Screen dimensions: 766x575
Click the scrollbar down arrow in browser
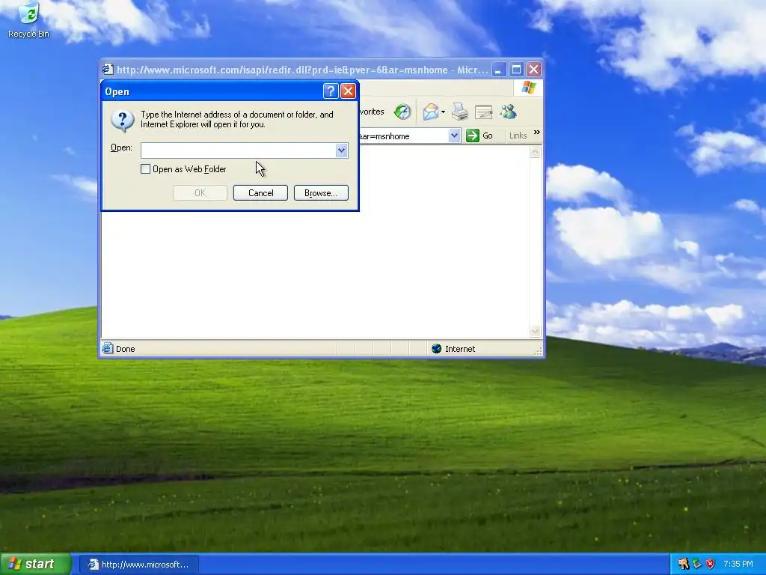point(535,332)
